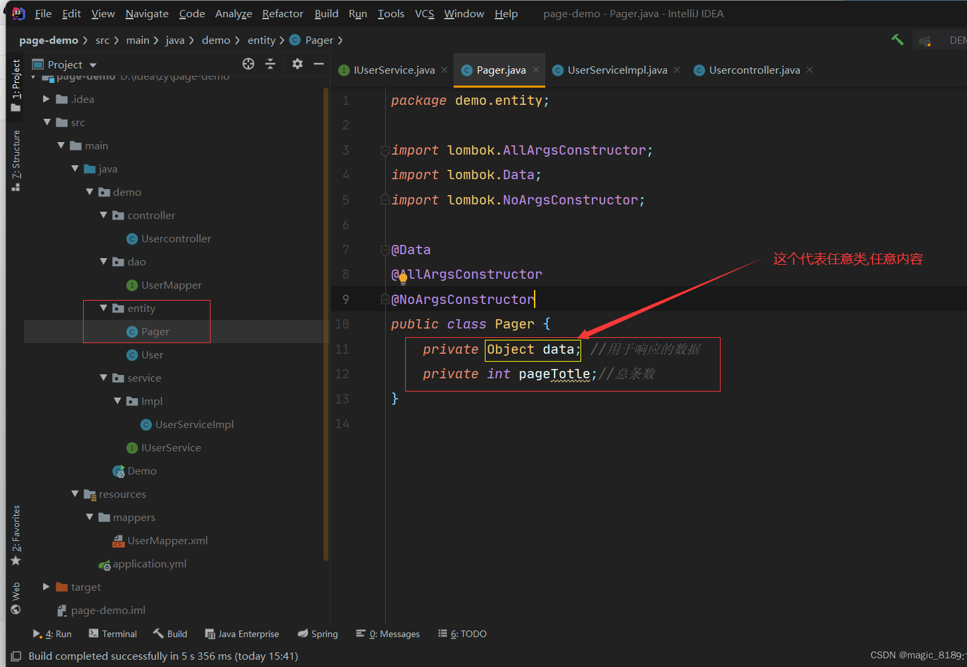Viewport: 967px width, 667px height.
Task: Open the File menu
Action: (x=43, y=13)
